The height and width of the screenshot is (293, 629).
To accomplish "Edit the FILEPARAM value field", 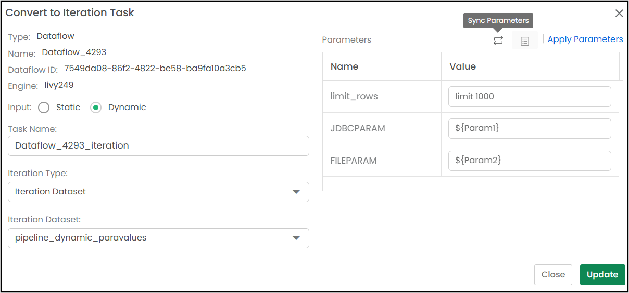I will 529,161.
